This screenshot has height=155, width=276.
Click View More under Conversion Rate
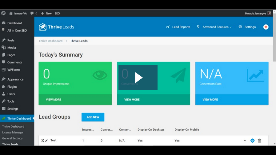pyautogui.click(x=210, y=100)
